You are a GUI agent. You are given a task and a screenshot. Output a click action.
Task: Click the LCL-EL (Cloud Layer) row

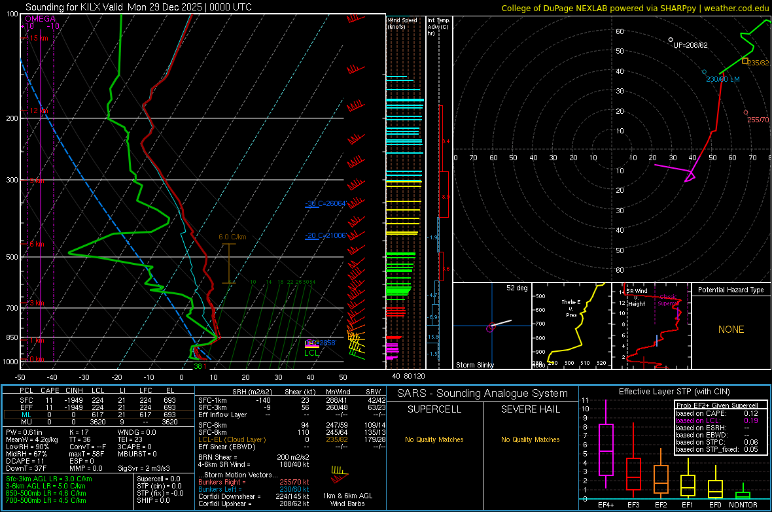[x=292, y=439]
